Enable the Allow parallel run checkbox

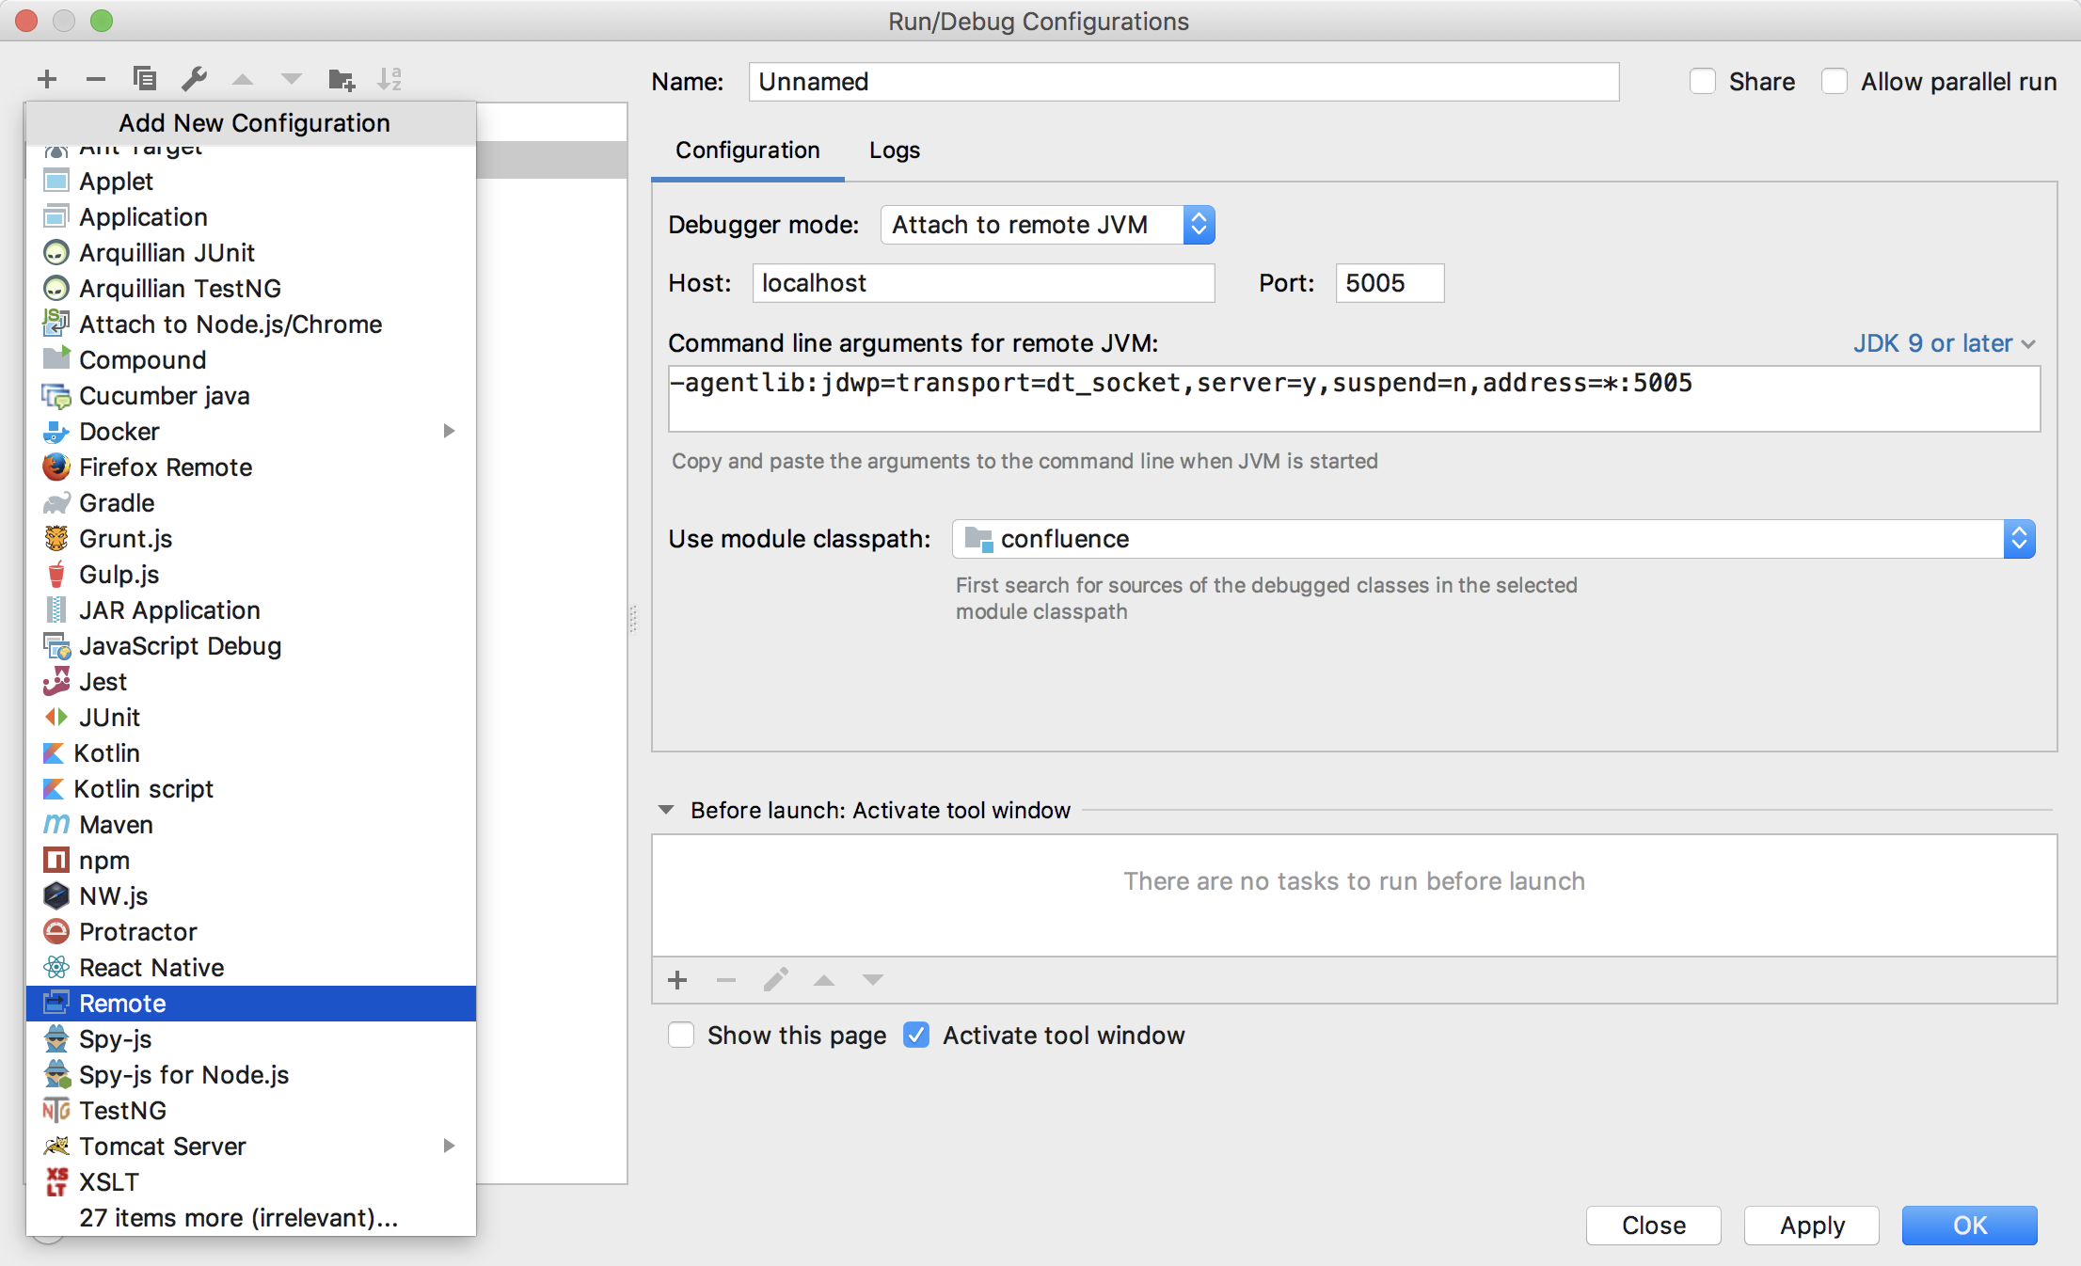tap(1835, 82)
